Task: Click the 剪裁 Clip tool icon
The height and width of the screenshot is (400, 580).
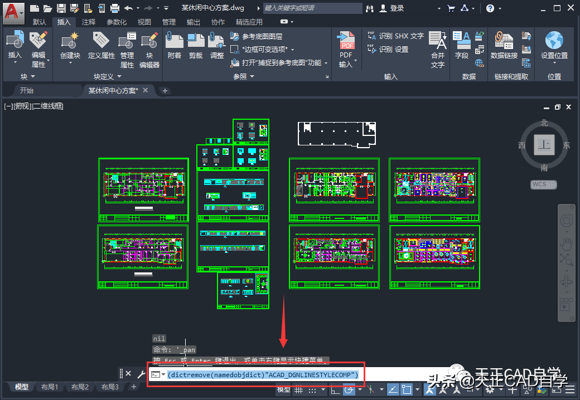Action: pyautogui.click(x=196, y=41)
